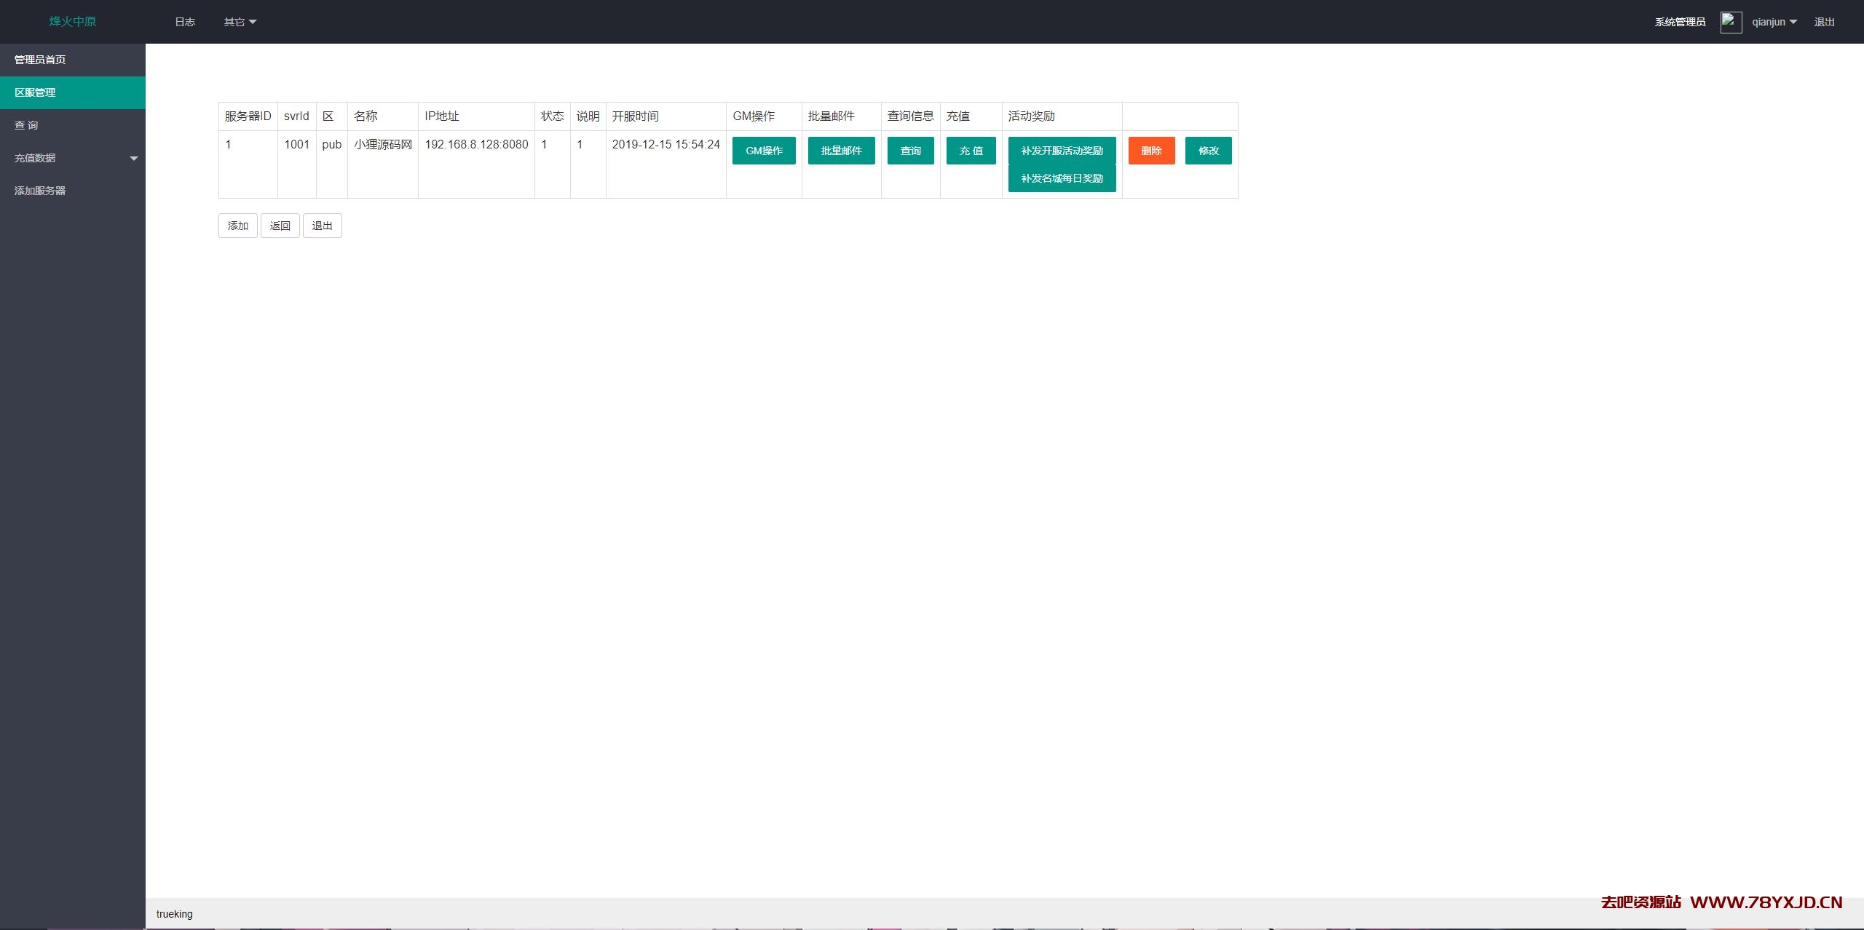Click the 返回 button
This screenshot has width=1864, height=930.
[280, 226]
